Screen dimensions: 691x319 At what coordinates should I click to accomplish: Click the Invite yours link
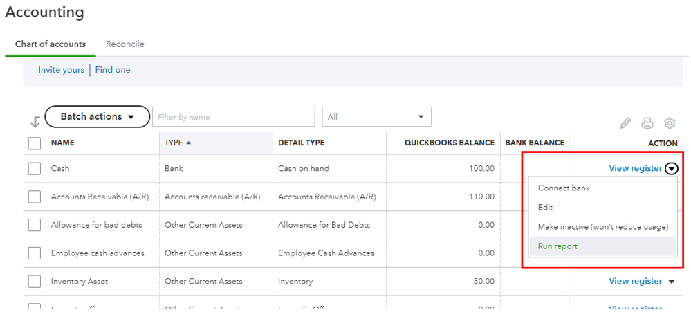pos(61,70)
